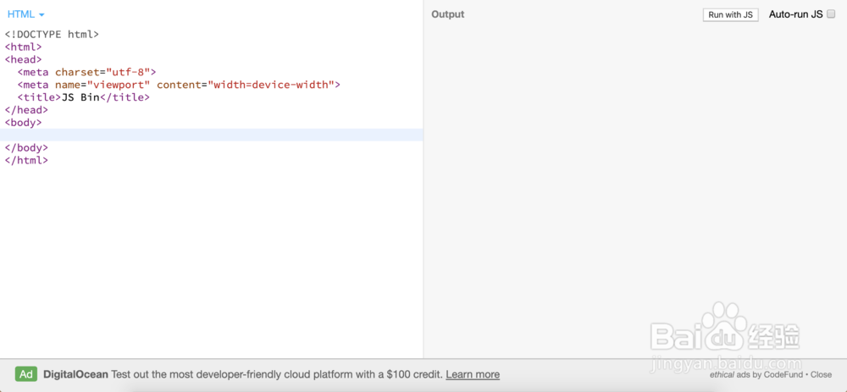Click the meta charset="utf-8" line
Image resolution: width=847 pixels, height=392 pixels.
pyautogui.click(x=86, y=72)
